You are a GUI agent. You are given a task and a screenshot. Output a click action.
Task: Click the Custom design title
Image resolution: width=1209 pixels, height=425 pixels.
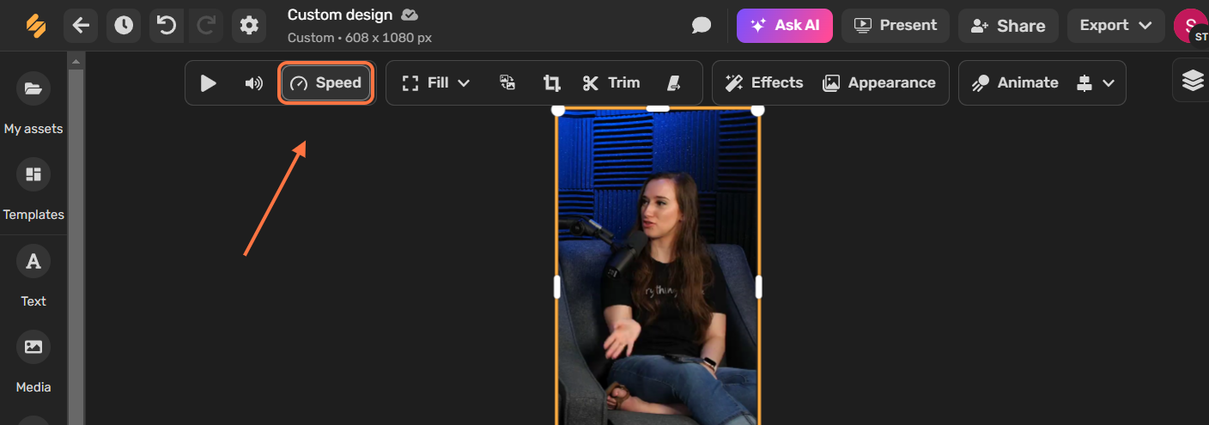point(340,15)
